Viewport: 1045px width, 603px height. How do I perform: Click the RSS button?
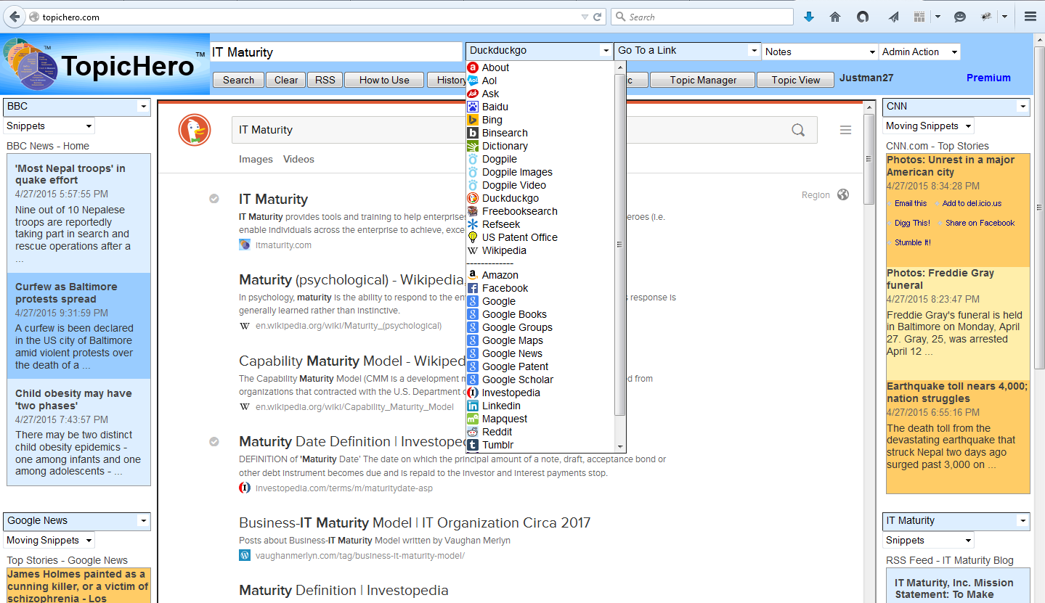tap(325, 80)
